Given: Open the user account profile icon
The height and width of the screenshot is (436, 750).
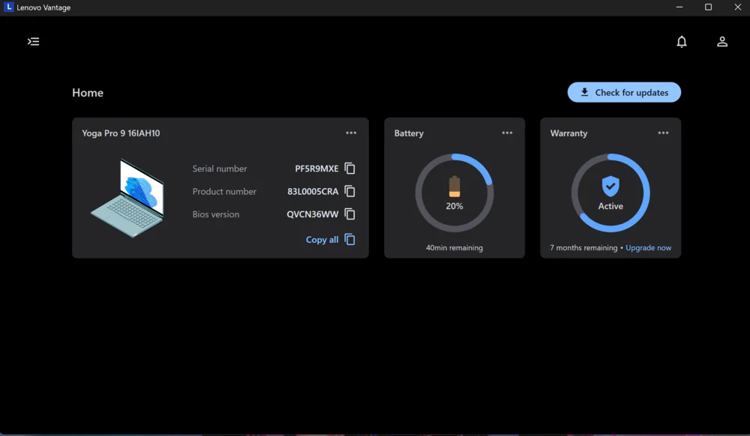Looking at the screenshot, I should [x=721, y=42].
